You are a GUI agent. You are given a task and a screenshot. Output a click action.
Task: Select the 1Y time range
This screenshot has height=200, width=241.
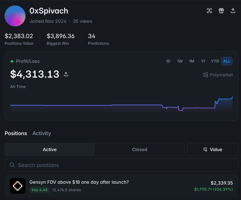203,61
